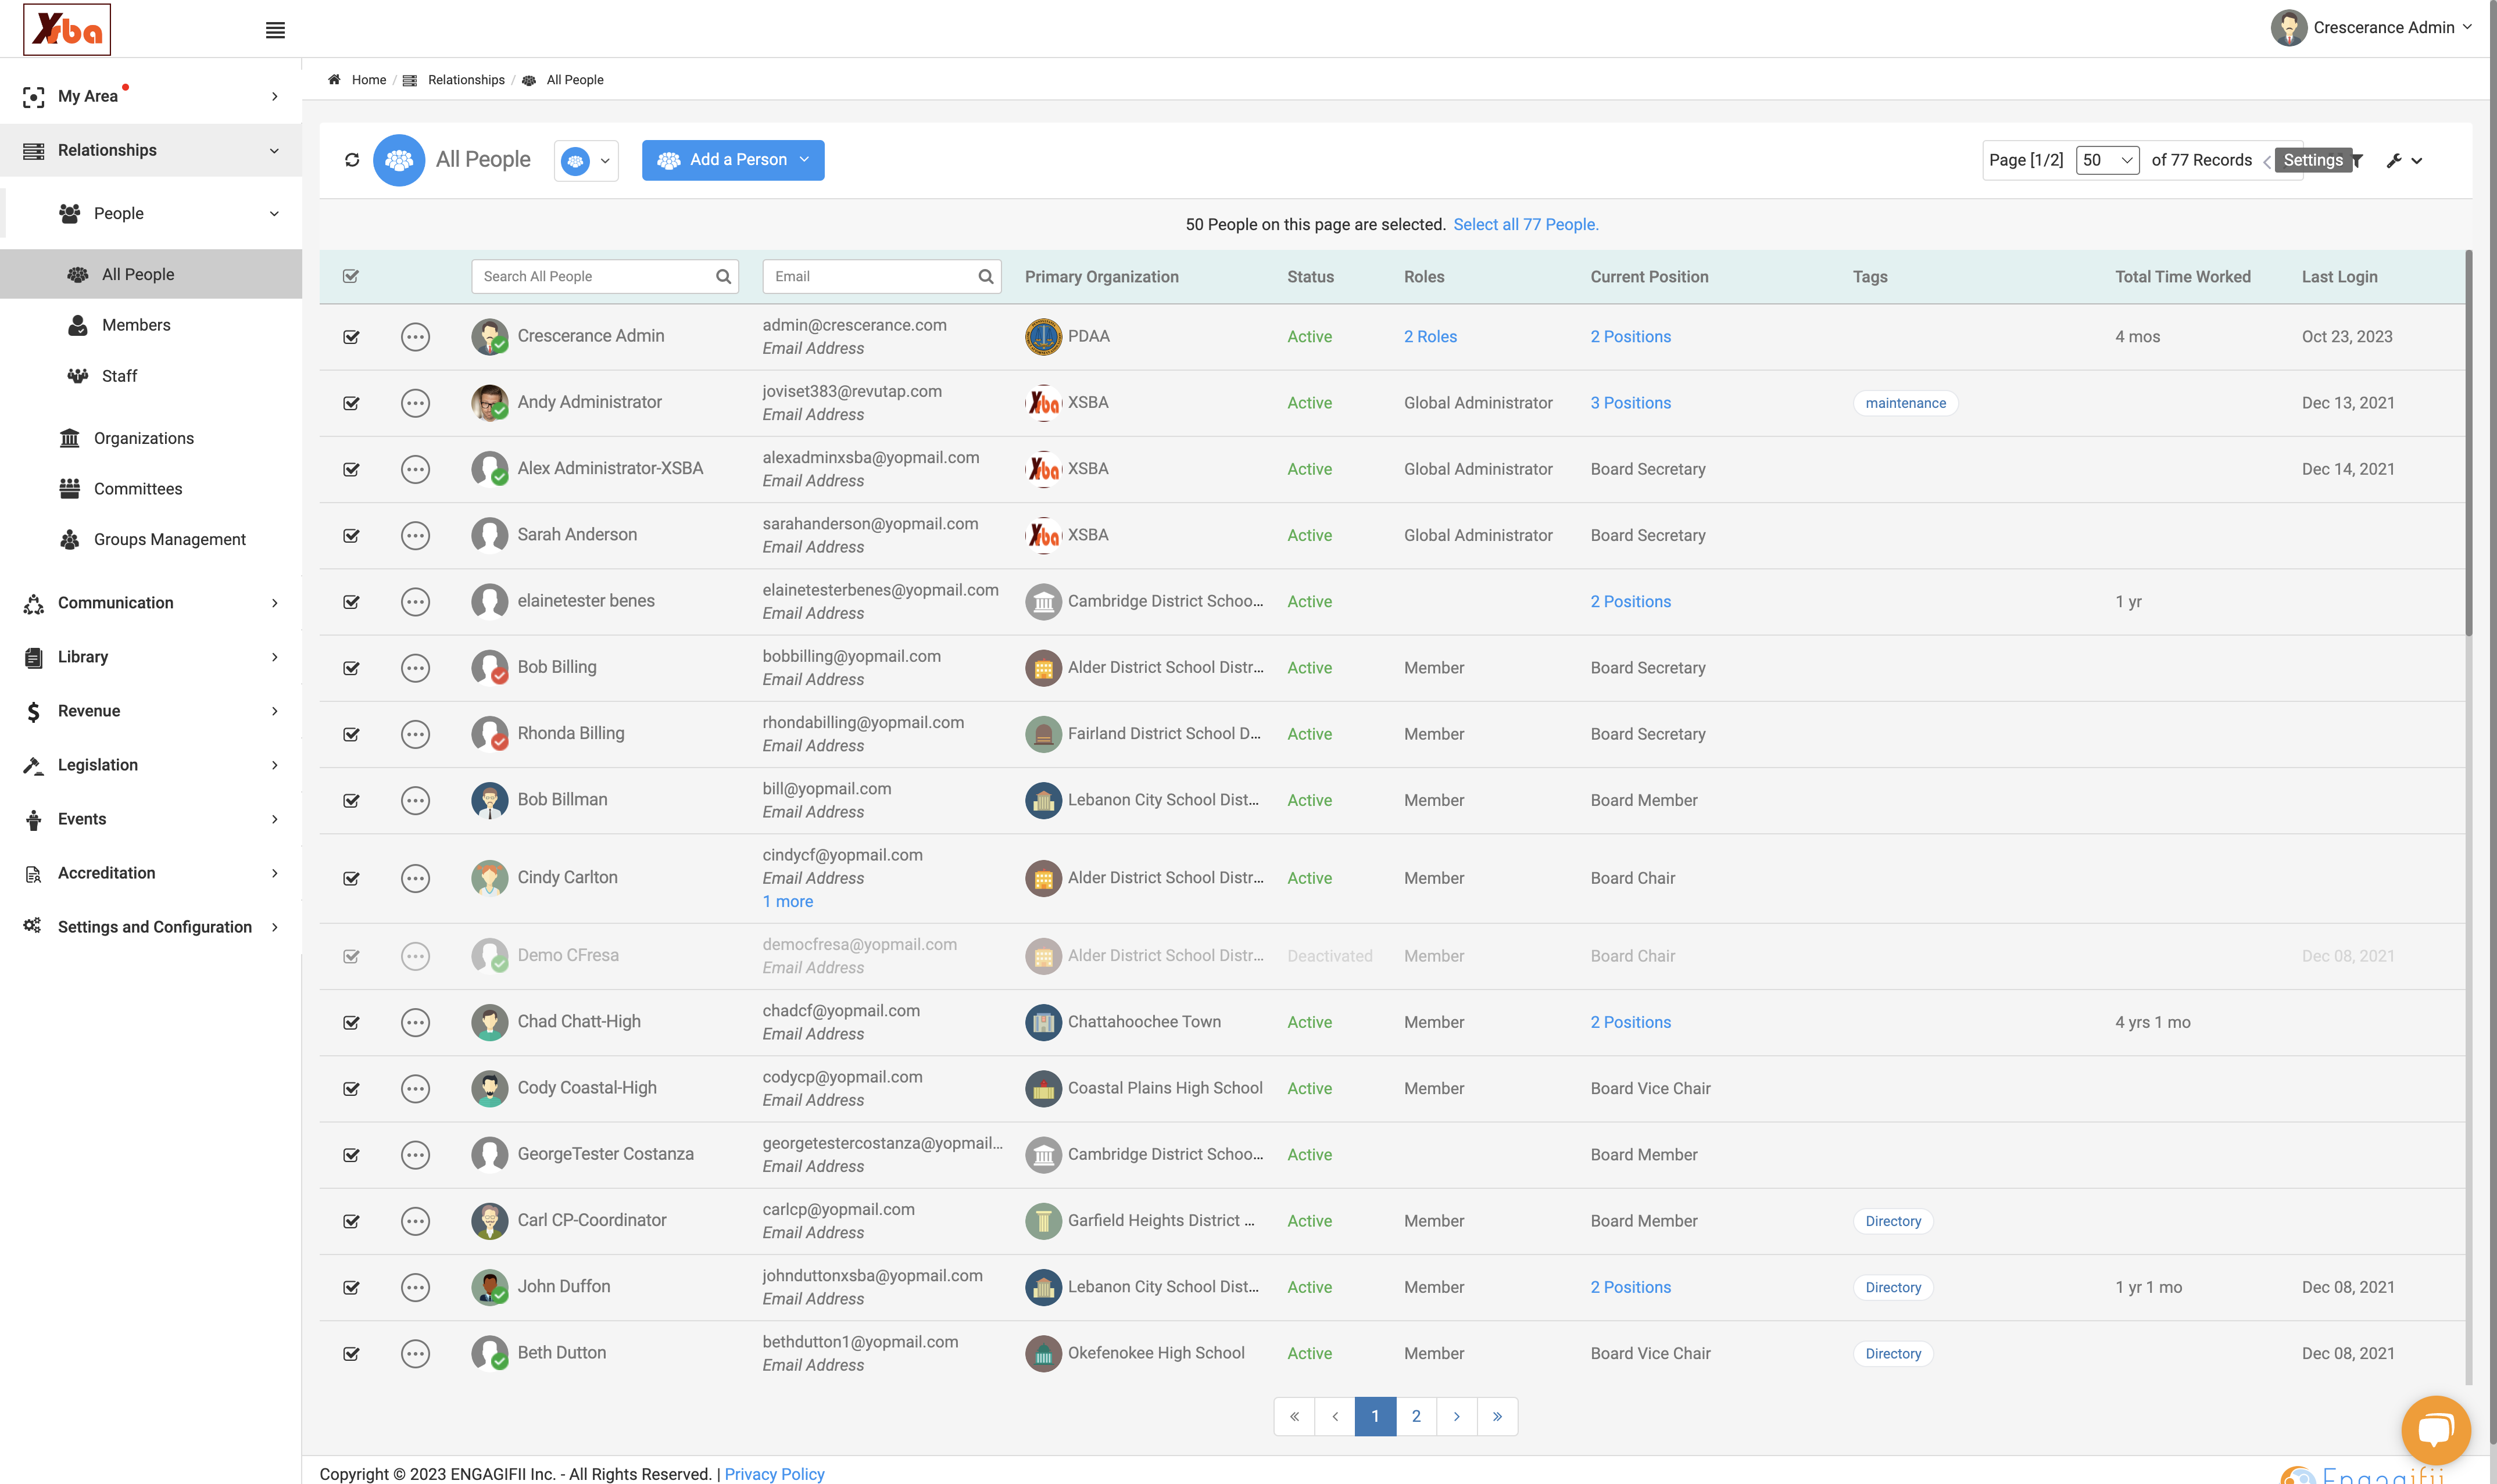Open the chat support bubble

coord(2435,1429)
